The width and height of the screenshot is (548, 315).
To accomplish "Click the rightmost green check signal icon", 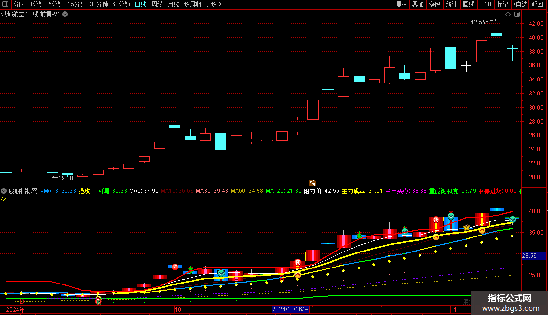I will (x=512, y=220).
